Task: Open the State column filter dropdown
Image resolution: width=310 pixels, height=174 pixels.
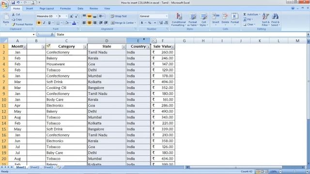Action: click(x=124, y=47)
